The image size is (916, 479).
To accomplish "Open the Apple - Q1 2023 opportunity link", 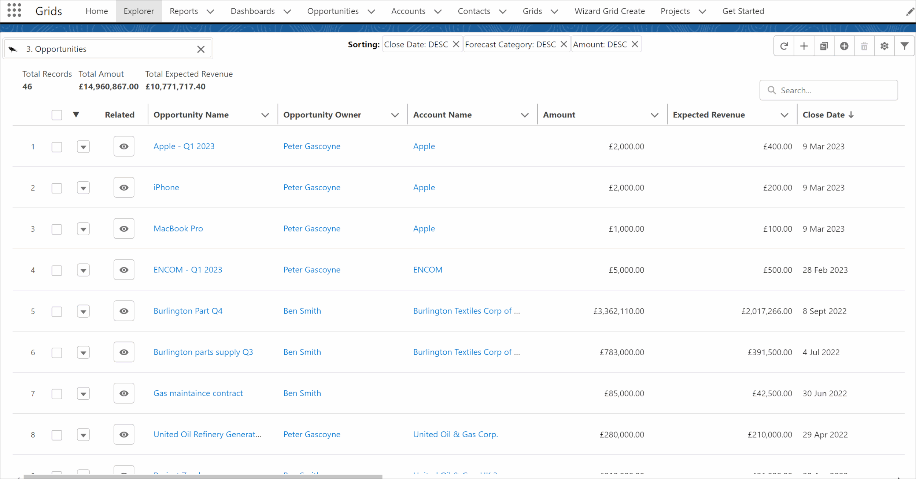I will [184, 146].
